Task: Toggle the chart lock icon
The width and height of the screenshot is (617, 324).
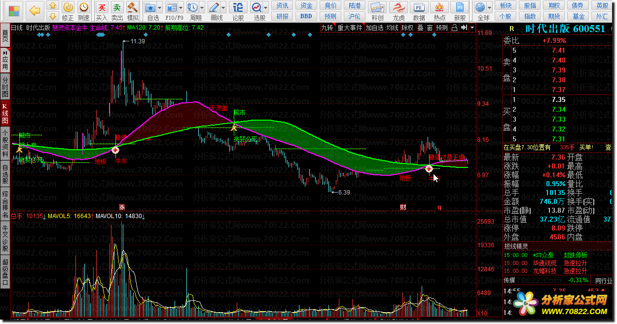Action: 455,28
